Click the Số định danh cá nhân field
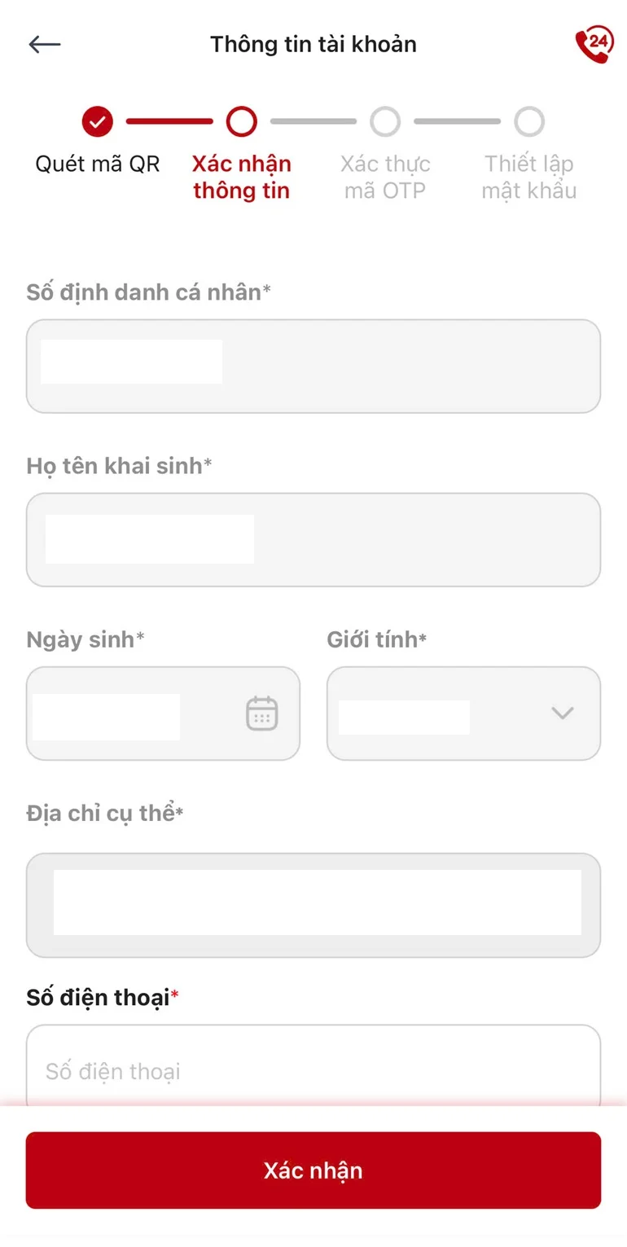 click(x=313, y=366)
